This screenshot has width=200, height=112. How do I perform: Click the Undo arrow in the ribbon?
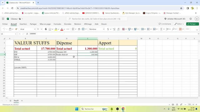click(x=4, y=29)
